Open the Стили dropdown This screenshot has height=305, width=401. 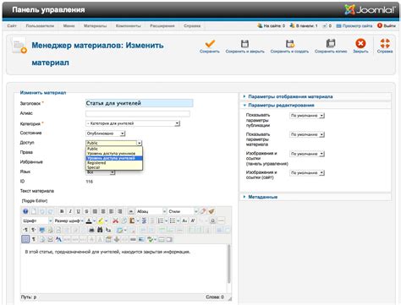[183, 211]
